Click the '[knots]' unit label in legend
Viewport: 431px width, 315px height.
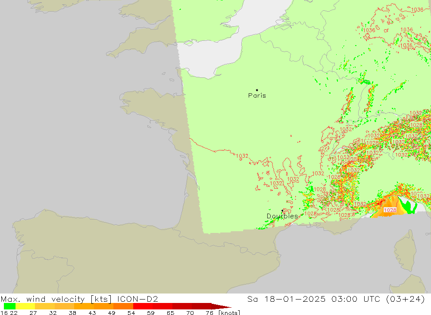[x=229, y=312]
